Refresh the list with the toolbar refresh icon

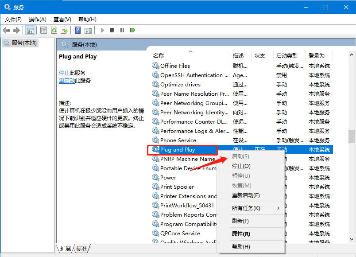(x=54, y=30)
